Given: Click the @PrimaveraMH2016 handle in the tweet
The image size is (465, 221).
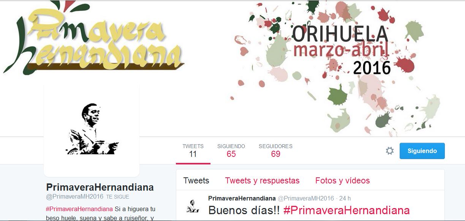Looking at the screenshot, I should [x=306, y=198].
